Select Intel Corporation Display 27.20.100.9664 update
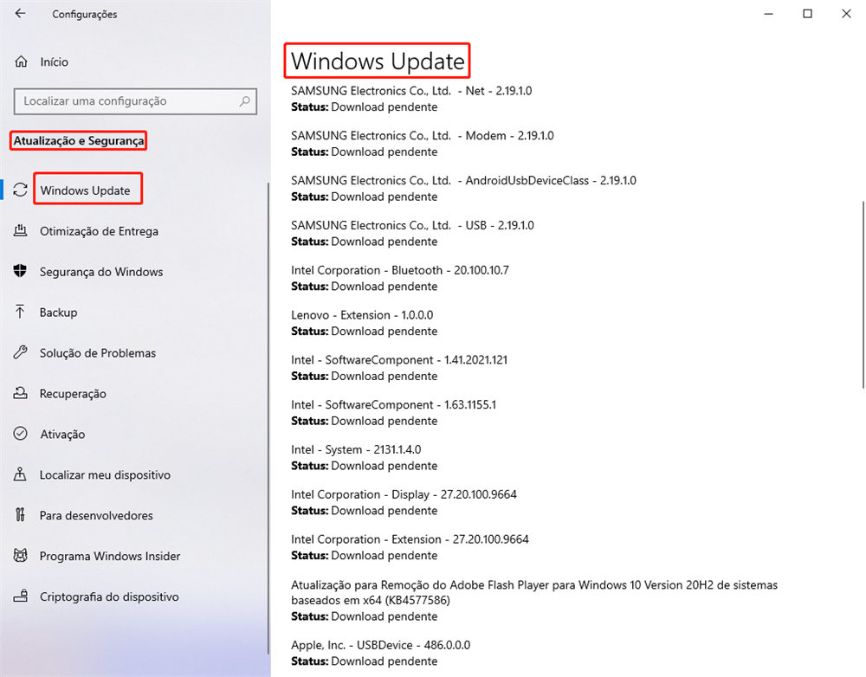 [x=404, y=494]
